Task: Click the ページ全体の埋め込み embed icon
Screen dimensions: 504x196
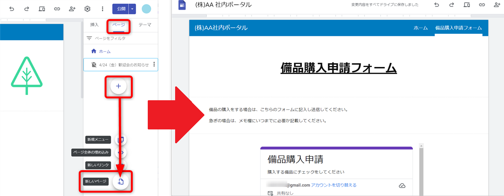Action: tap(121, 152)
